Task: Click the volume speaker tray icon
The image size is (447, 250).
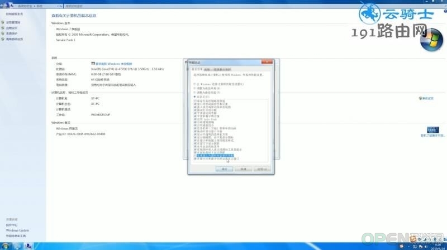Action: [x=426, y=247]
